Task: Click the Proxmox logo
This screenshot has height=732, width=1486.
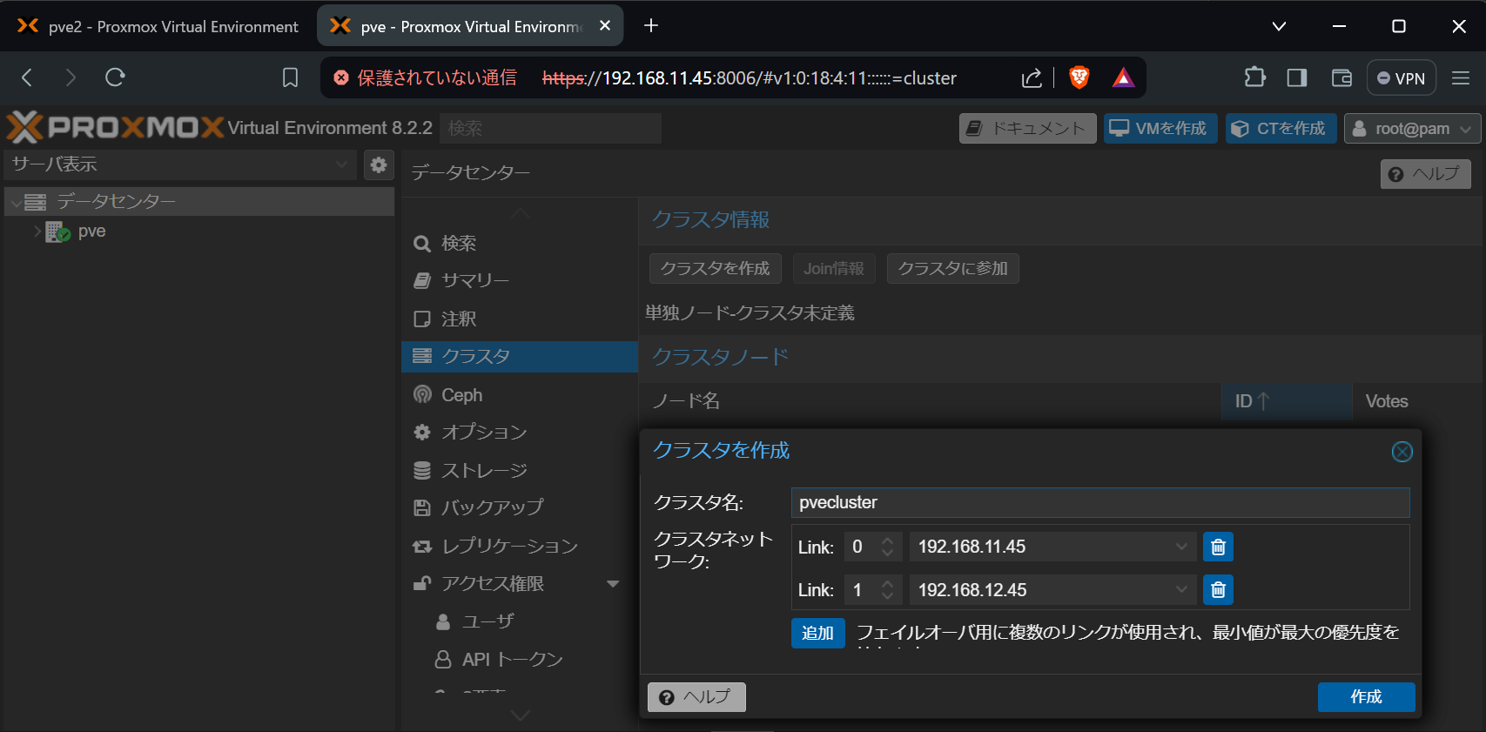Action: pyautogui.click(x=115, y=128)
